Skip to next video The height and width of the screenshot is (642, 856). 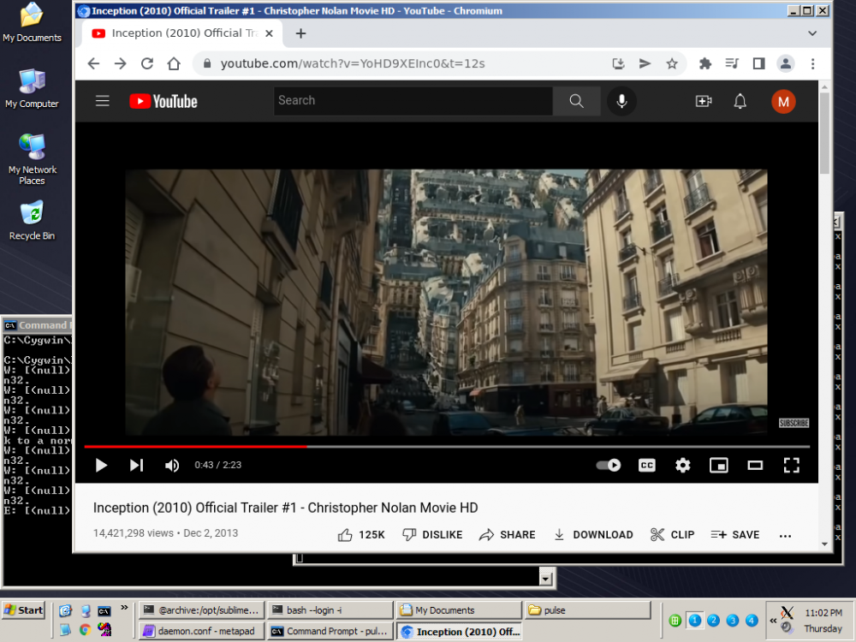[x=136, y=465]
